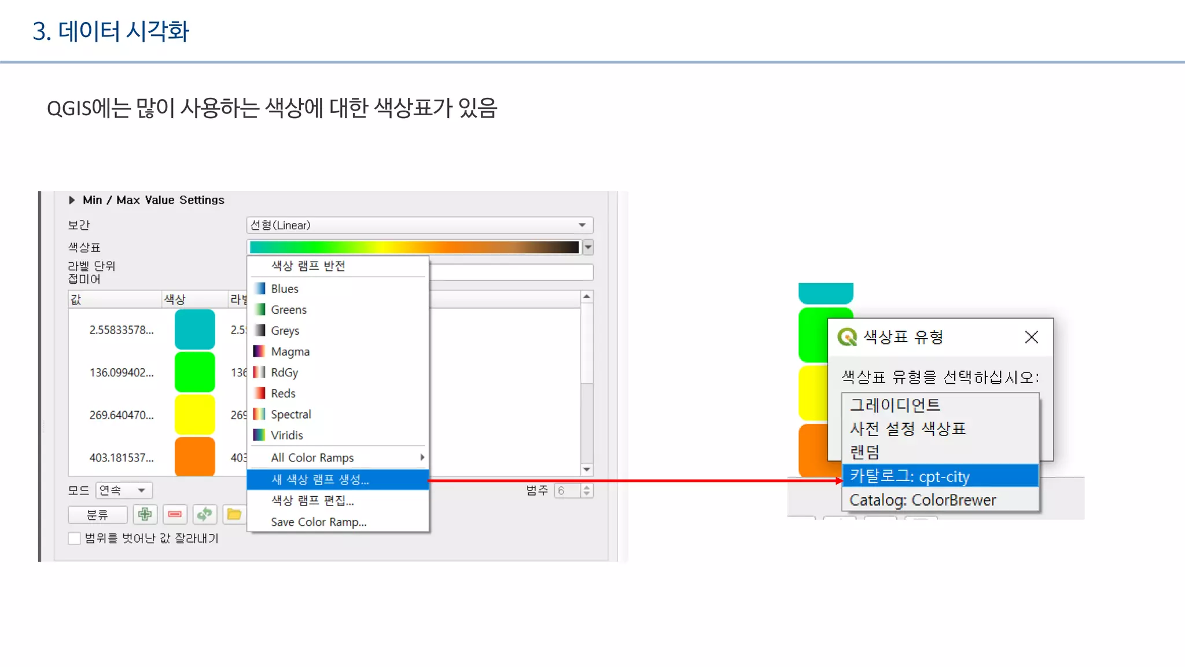Click the Spectral ramp preview icon

(x=259, y=413)
